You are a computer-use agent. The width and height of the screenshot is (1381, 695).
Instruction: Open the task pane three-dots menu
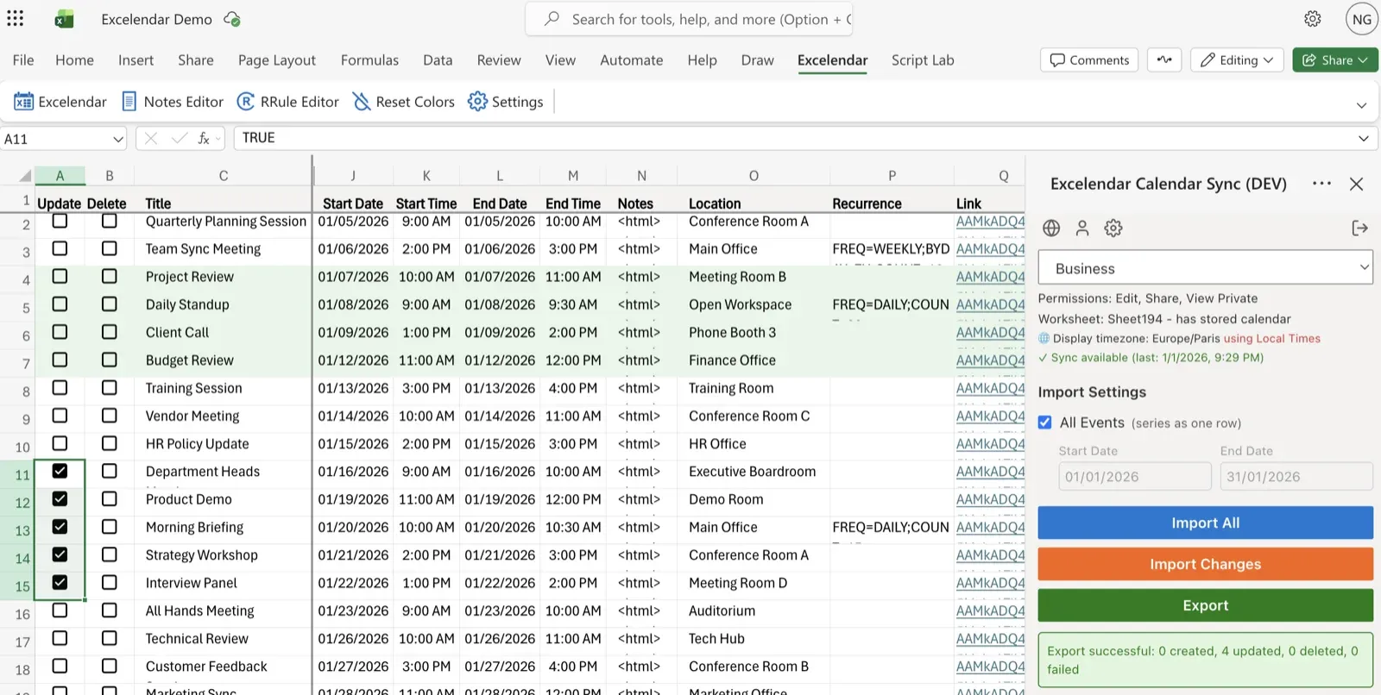click(1321, 183)
